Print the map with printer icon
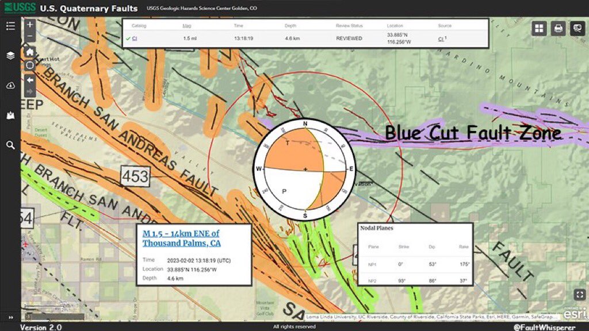Image resolution: width=589 pixels, height=331 pixels. pyautogui.click(x=558, y=29)
